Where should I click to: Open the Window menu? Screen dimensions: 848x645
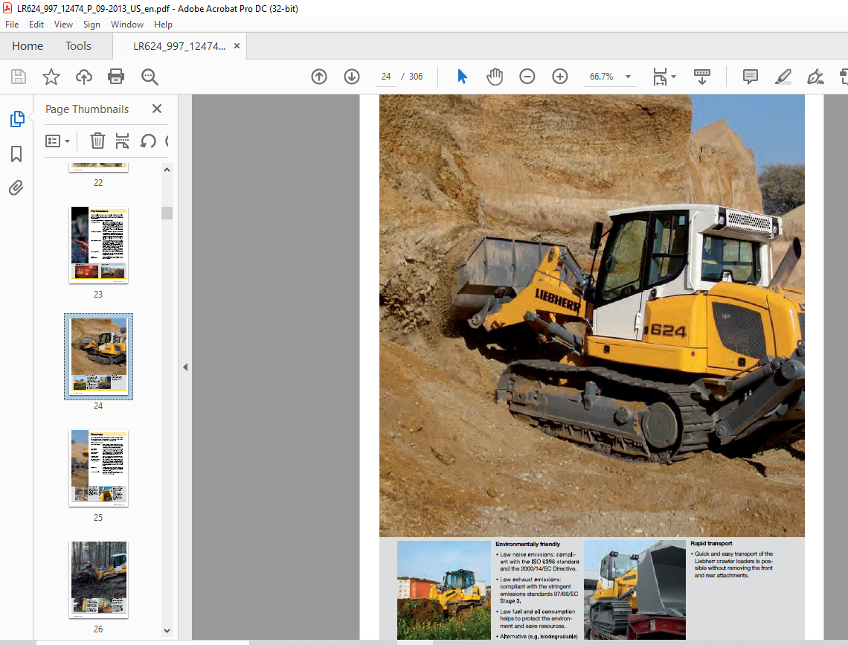tap(127, 25)
